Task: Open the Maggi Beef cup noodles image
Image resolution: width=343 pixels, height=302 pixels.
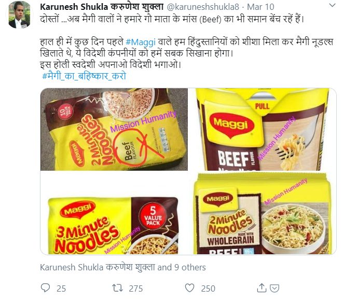Action: pyautogui.click(x=262, y=129)
